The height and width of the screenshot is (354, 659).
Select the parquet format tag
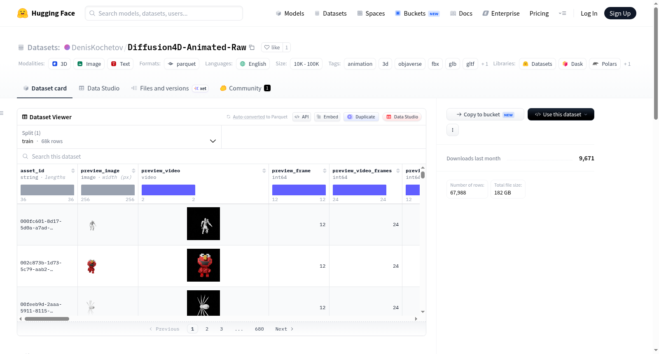tap(182, 64)
